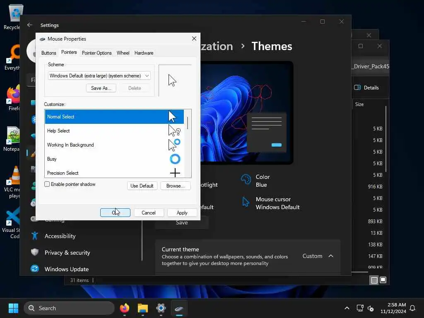Screen dimensions: 424x318
Task: Select Precision Select pointer row
Action: coord(114,173)
